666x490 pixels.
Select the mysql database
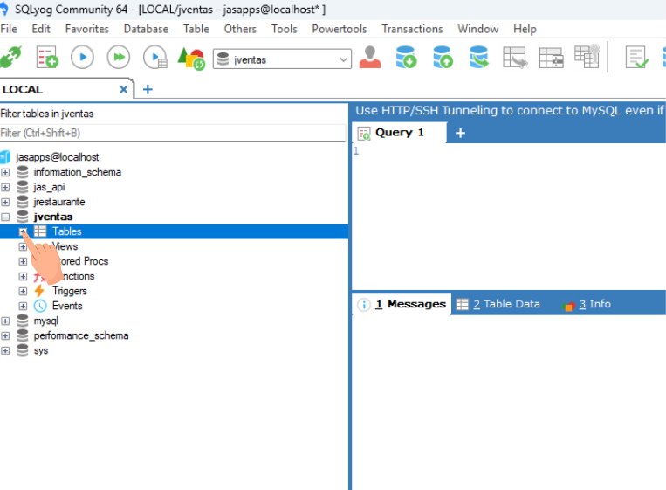[46, 321]
